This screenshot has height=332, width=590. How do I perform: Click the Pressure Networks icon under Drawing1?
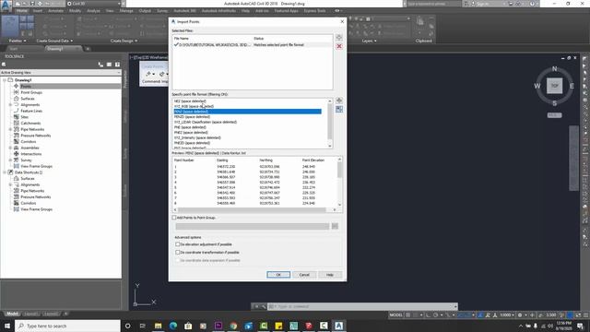(x=17, y=136)
